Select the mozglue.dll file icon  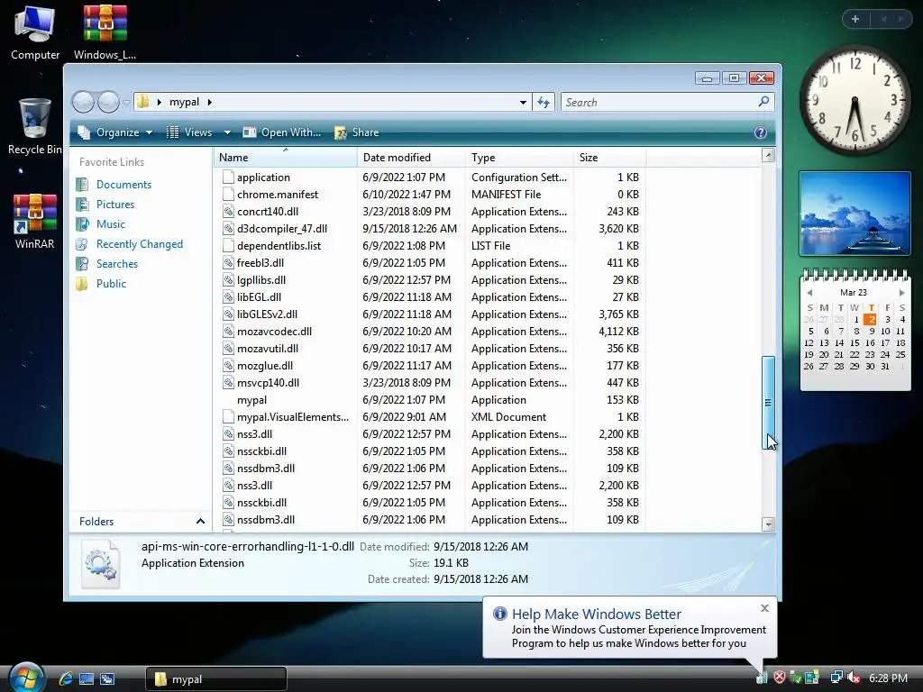228,366
